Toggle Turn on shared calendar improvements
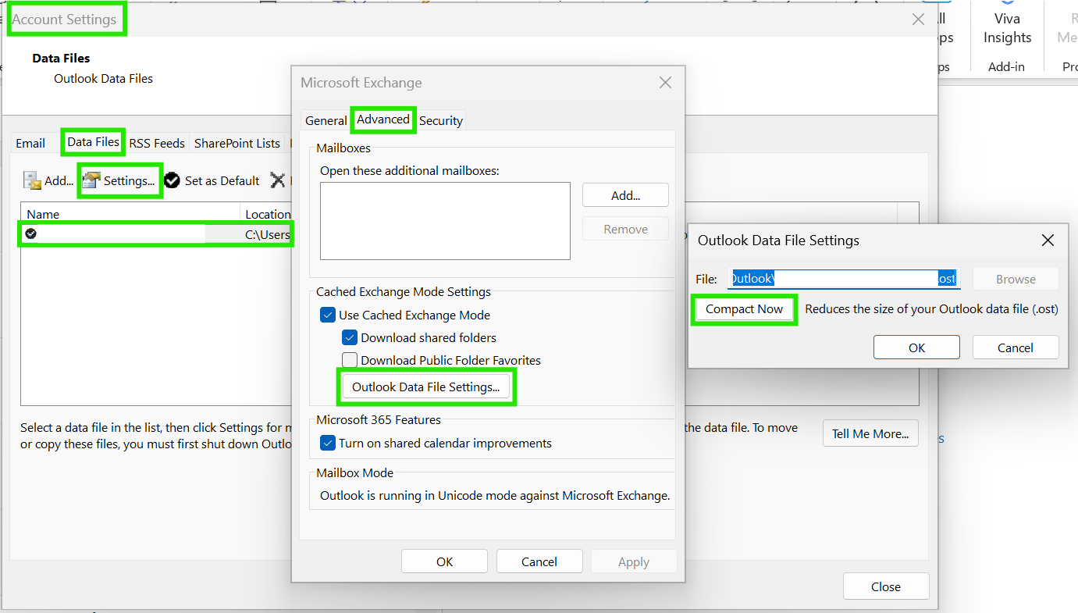Screen dimensions: 1078x613 pyautogui.click(x=328, y=444)
